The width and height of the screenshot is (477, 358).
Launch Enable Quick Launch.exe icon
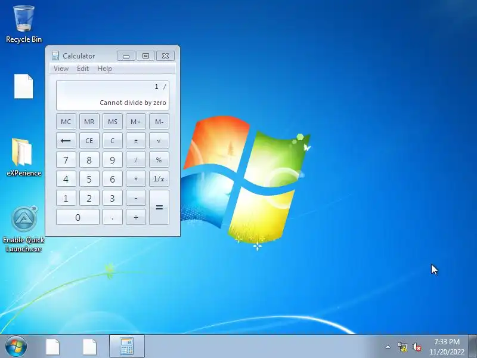[x=23, y=229]
